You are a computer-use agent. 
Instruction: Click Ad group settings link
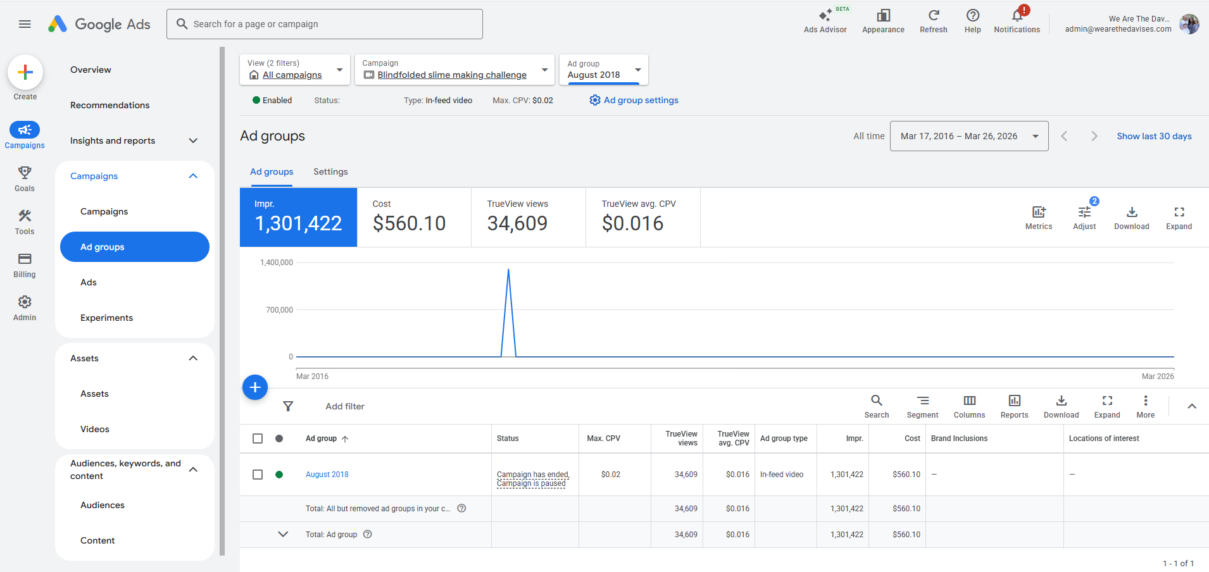(x=634, y=100)
